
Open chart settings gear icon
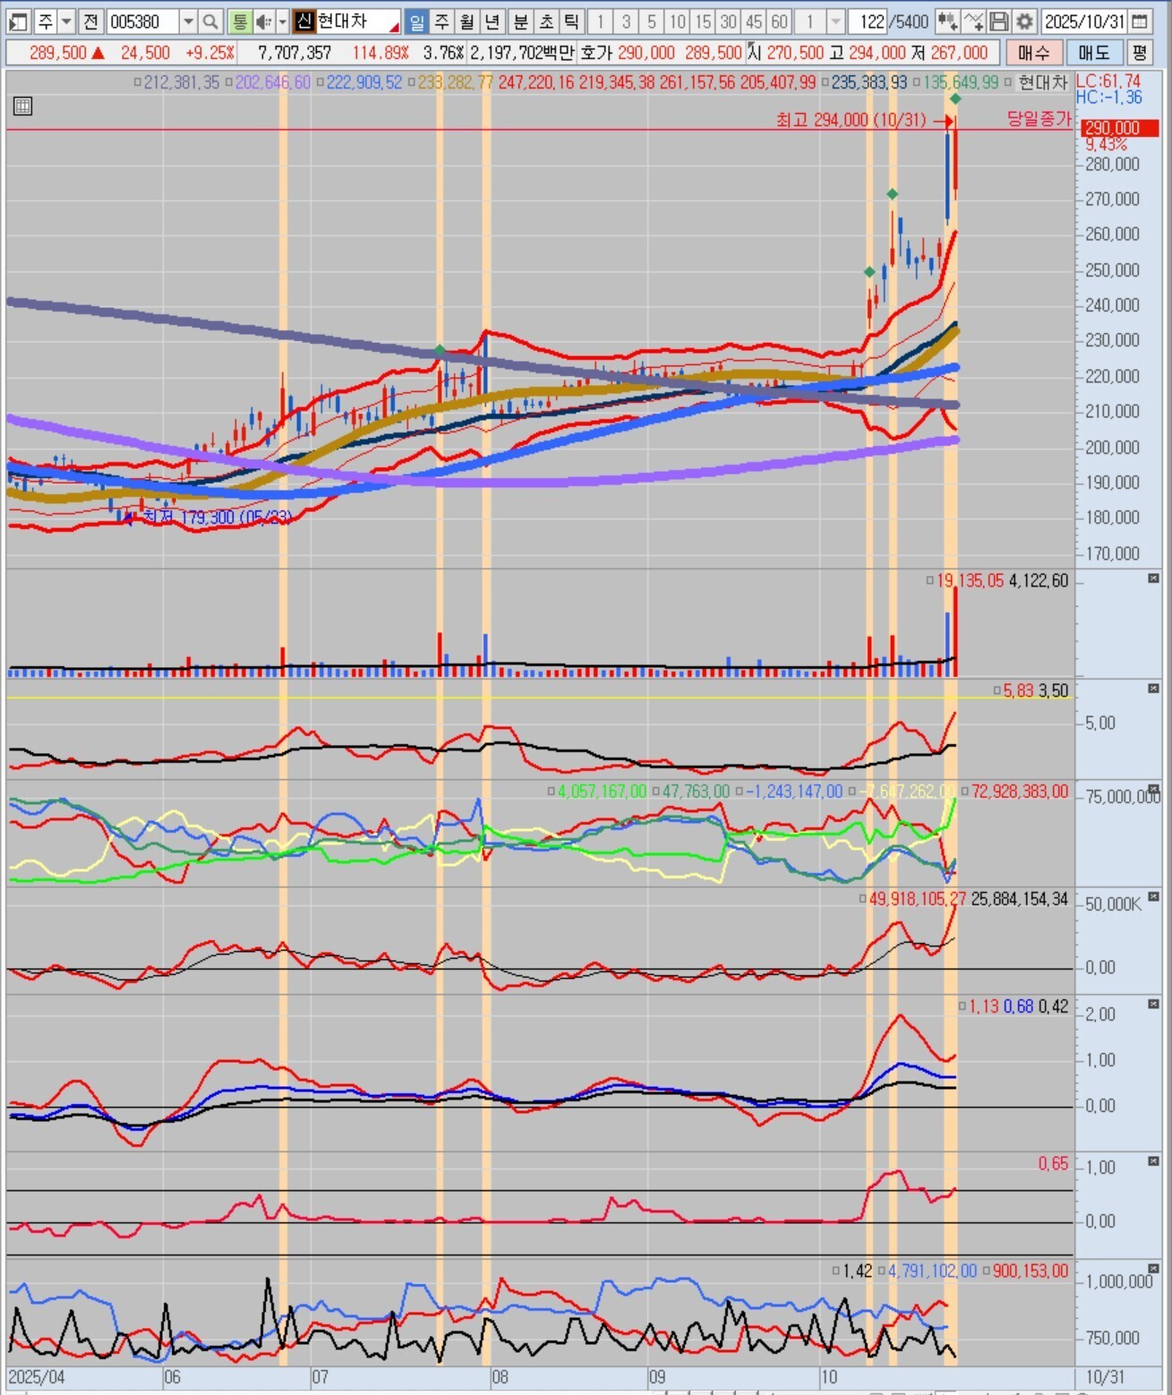(1024, 21)
